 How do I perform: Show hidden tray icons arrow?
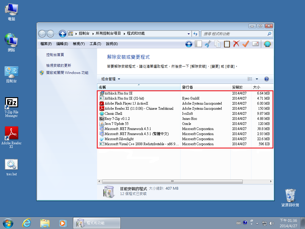click(x=257, y=223)
